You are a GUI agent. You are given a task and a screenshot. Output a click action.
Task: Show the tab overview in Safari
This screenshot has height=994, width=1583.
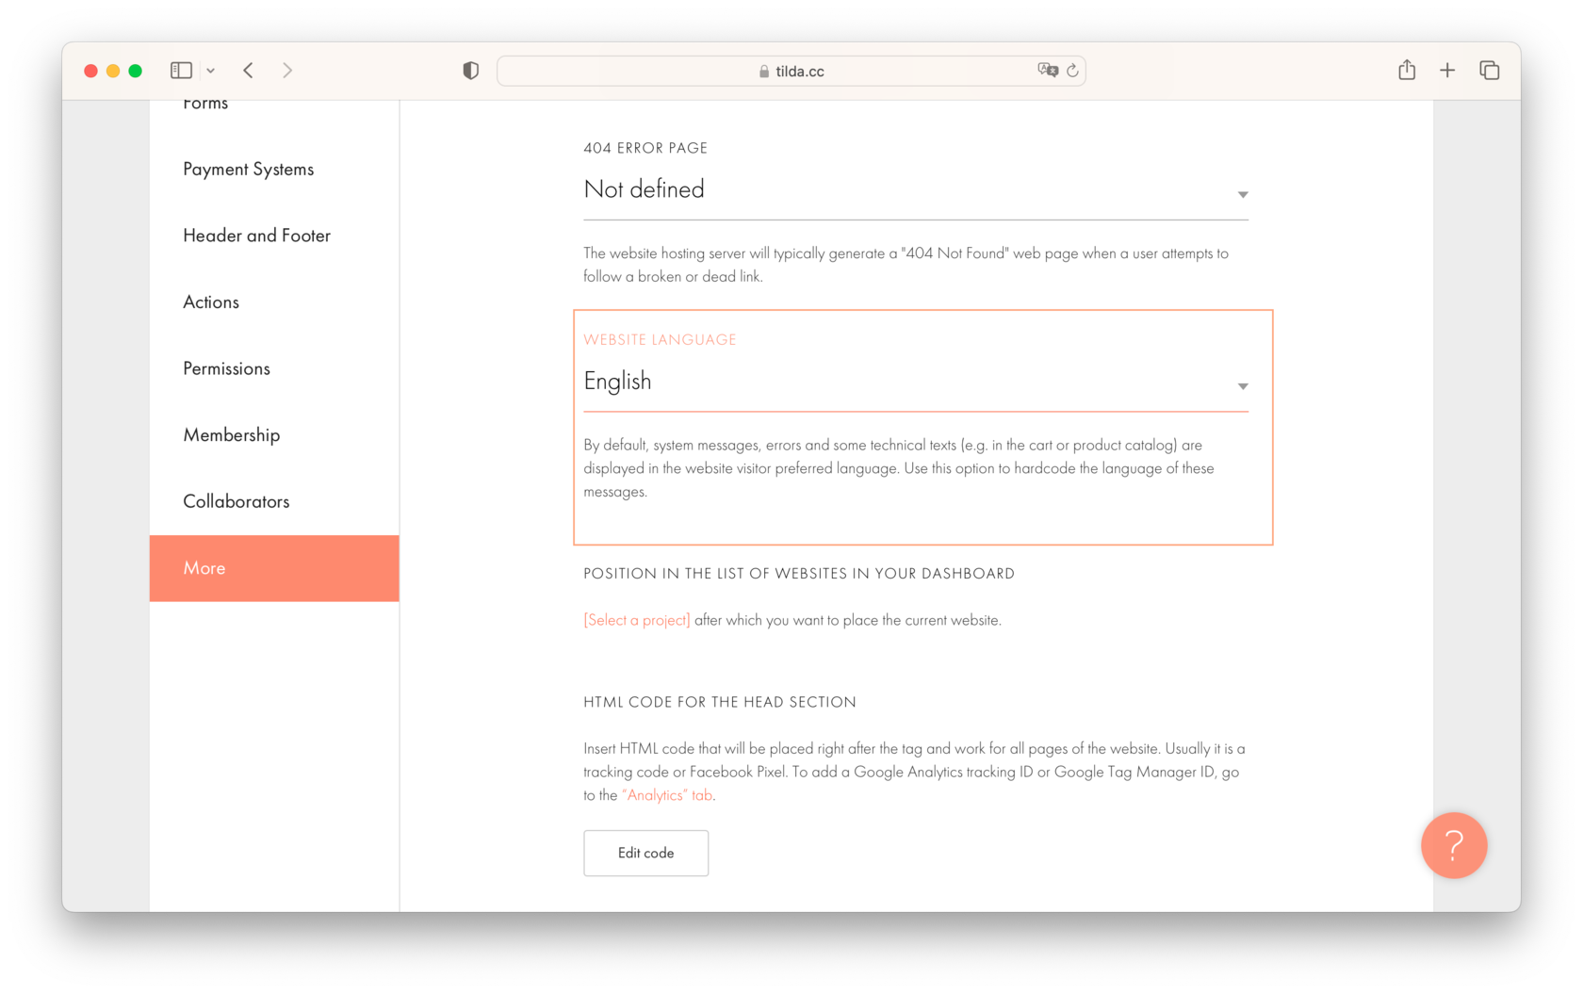coord(1489,70)
